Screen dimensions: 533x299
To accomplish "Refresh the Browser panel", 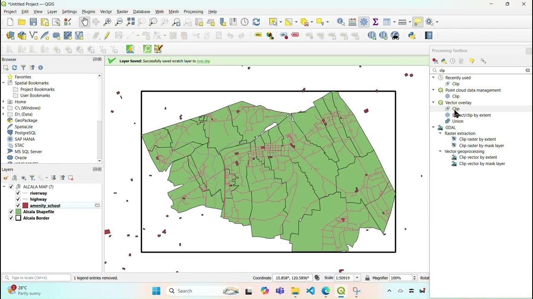I will [x=15, y=68].
